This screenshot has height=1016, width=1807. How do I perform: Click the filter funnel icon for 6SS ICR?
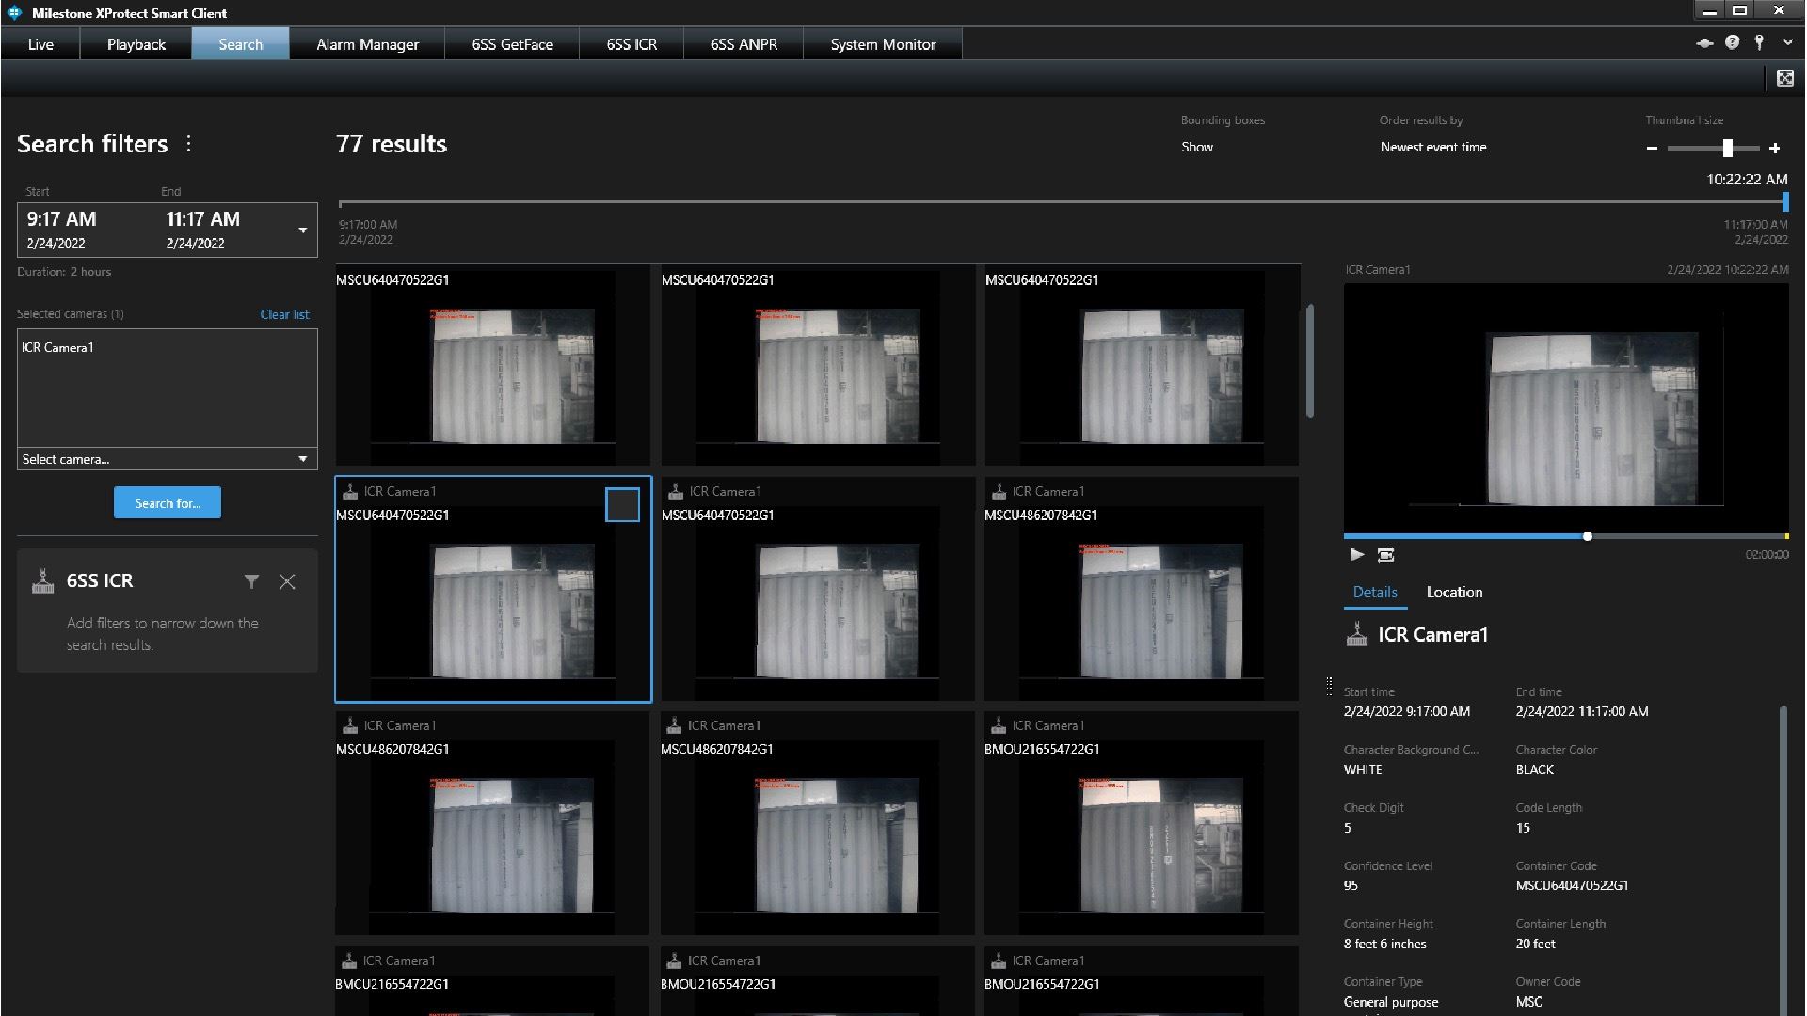point(251,582)
